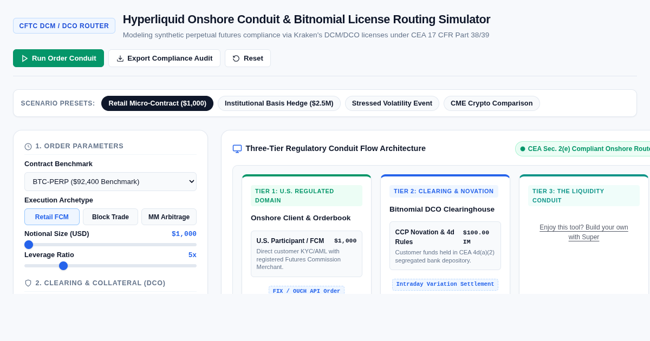This screenshot has height=341, width=650.
Task: Select MM Arbitrage execution archetype
Action: pos(169,217)
